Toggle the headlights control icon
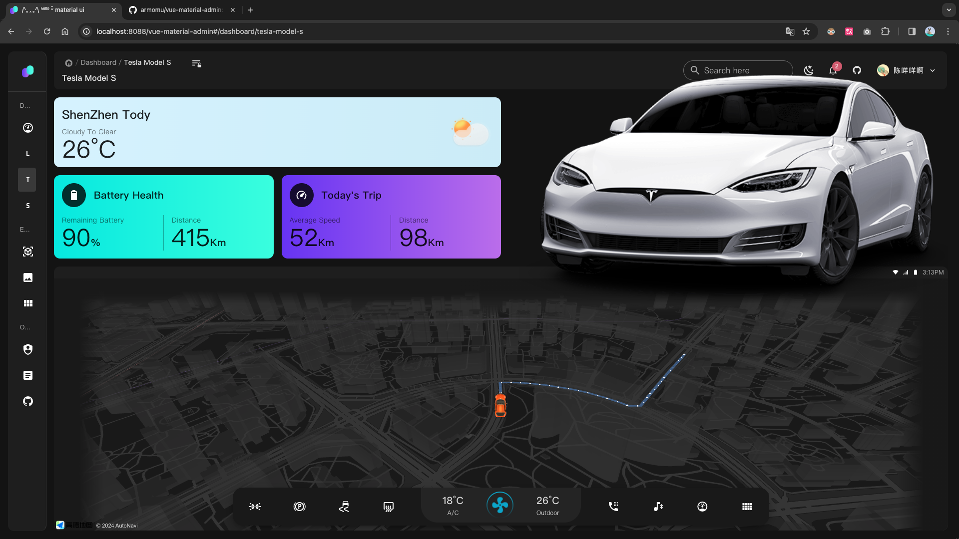959x539 pixels. pos(255,507)
